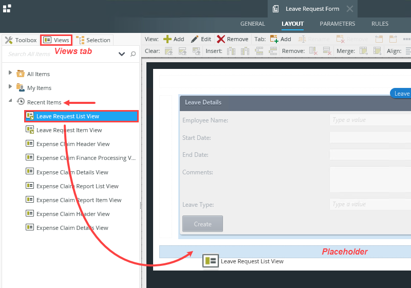411x288 pixels.
Task: Click the insert column right icon
Action: pos(245,51)
